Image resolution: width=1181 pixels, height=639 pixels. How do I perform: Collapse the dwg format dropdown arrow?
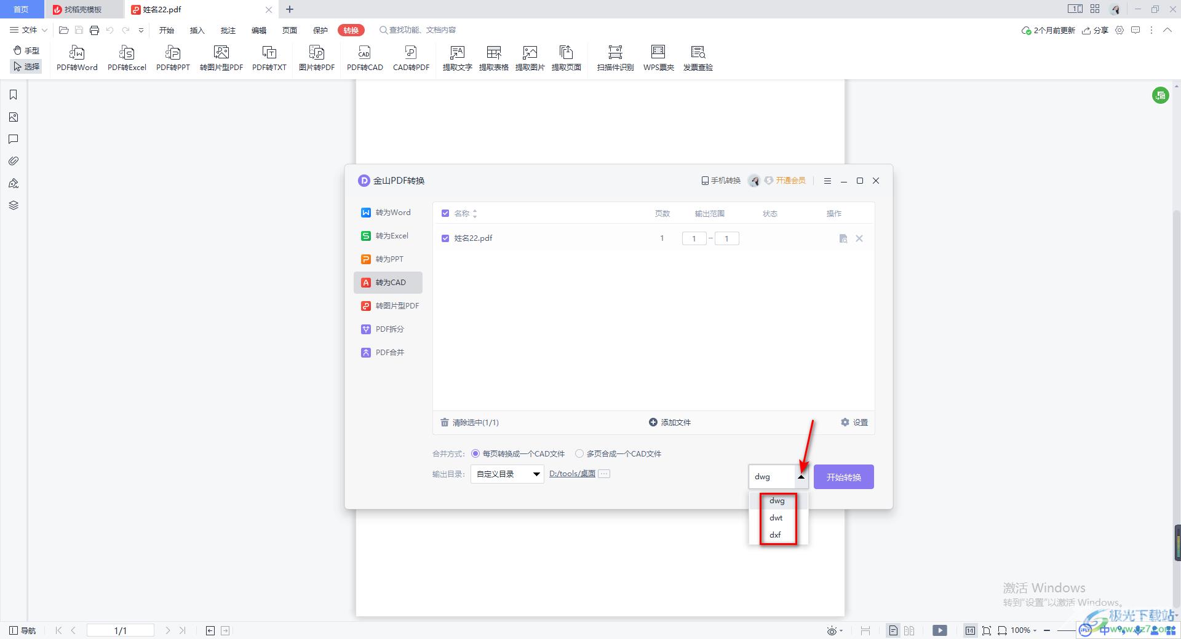(801, 477)
